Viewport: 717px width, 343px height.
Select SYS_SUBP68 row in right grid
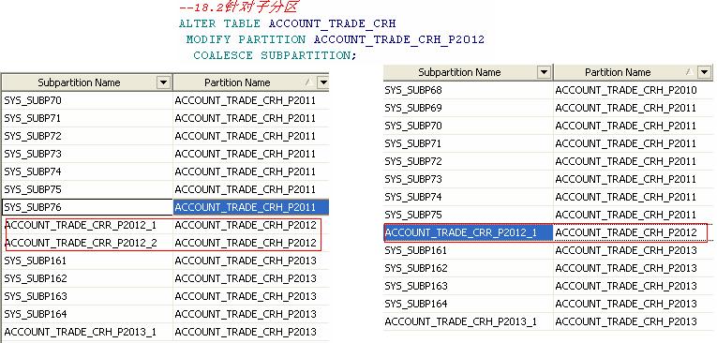click(x=547, y=90)
